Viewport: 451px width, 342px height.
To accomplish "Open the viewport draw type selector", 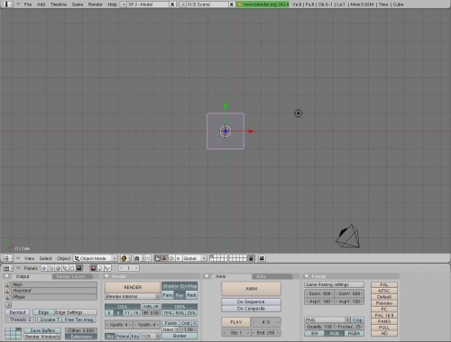I will pyautogui.click(x=124, y=258).
